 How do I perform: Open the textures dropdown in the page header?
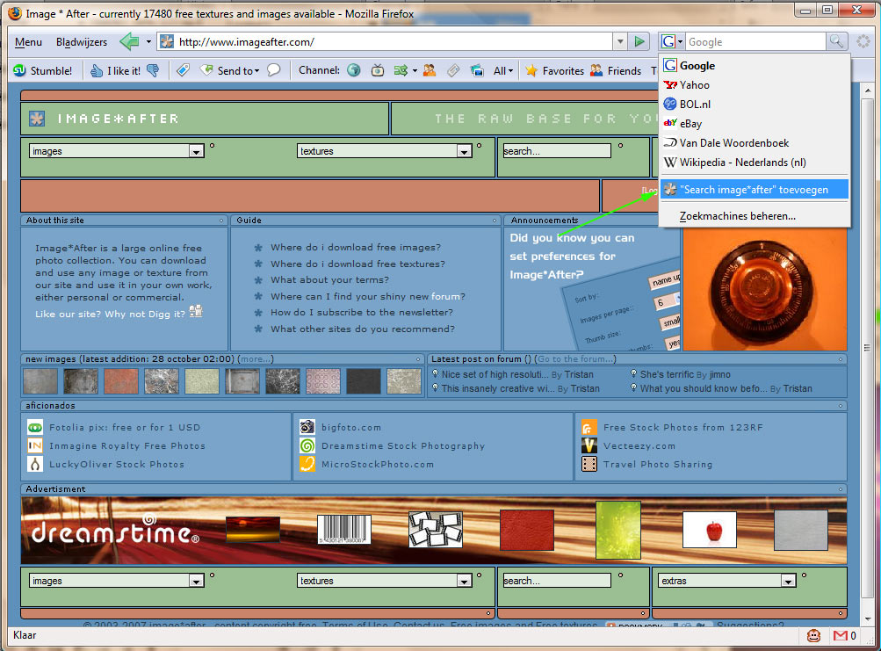[464, 151]
